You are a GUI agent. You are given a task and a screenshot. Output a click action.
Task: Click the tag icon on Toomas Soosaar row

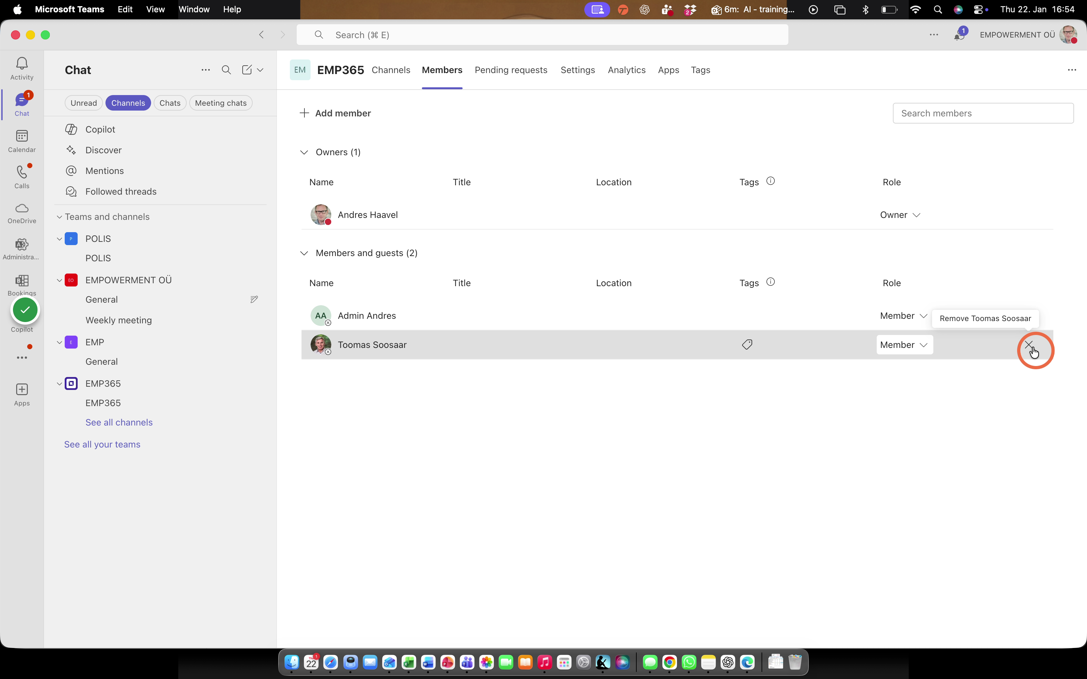747,344
